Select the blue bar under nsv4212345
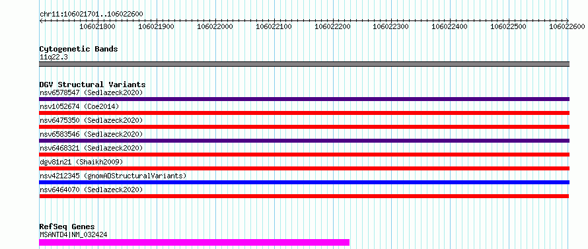The image size is (588, 249). pyautogui.click(x=304, y=182)
